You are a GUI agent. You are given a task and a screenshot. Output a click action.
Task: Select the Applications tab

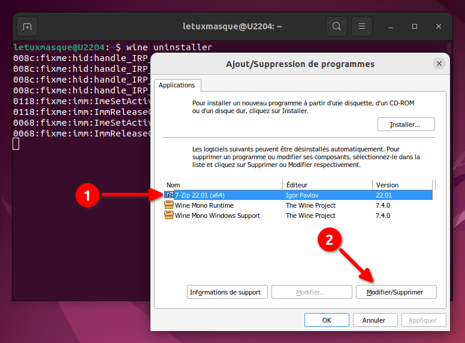tap(177, 85)
